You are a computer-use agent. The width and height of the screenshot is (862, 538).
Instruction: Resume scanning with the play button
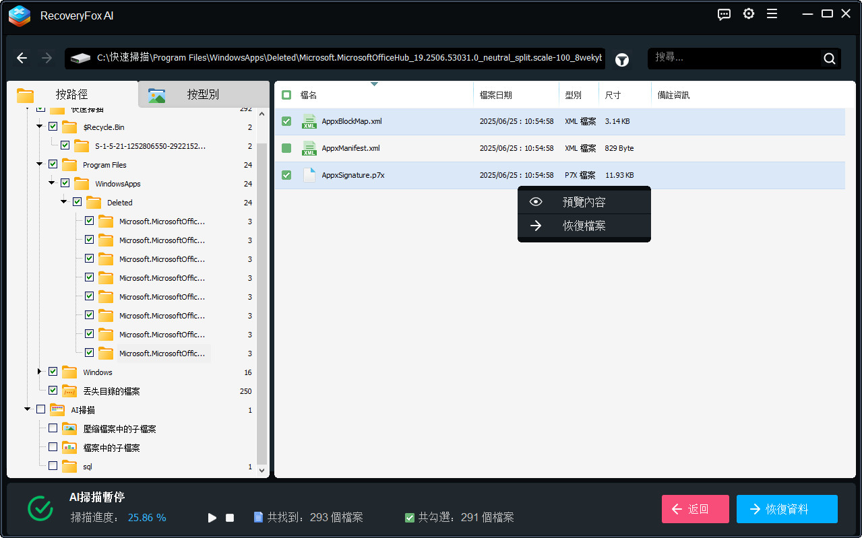(212, 517)
